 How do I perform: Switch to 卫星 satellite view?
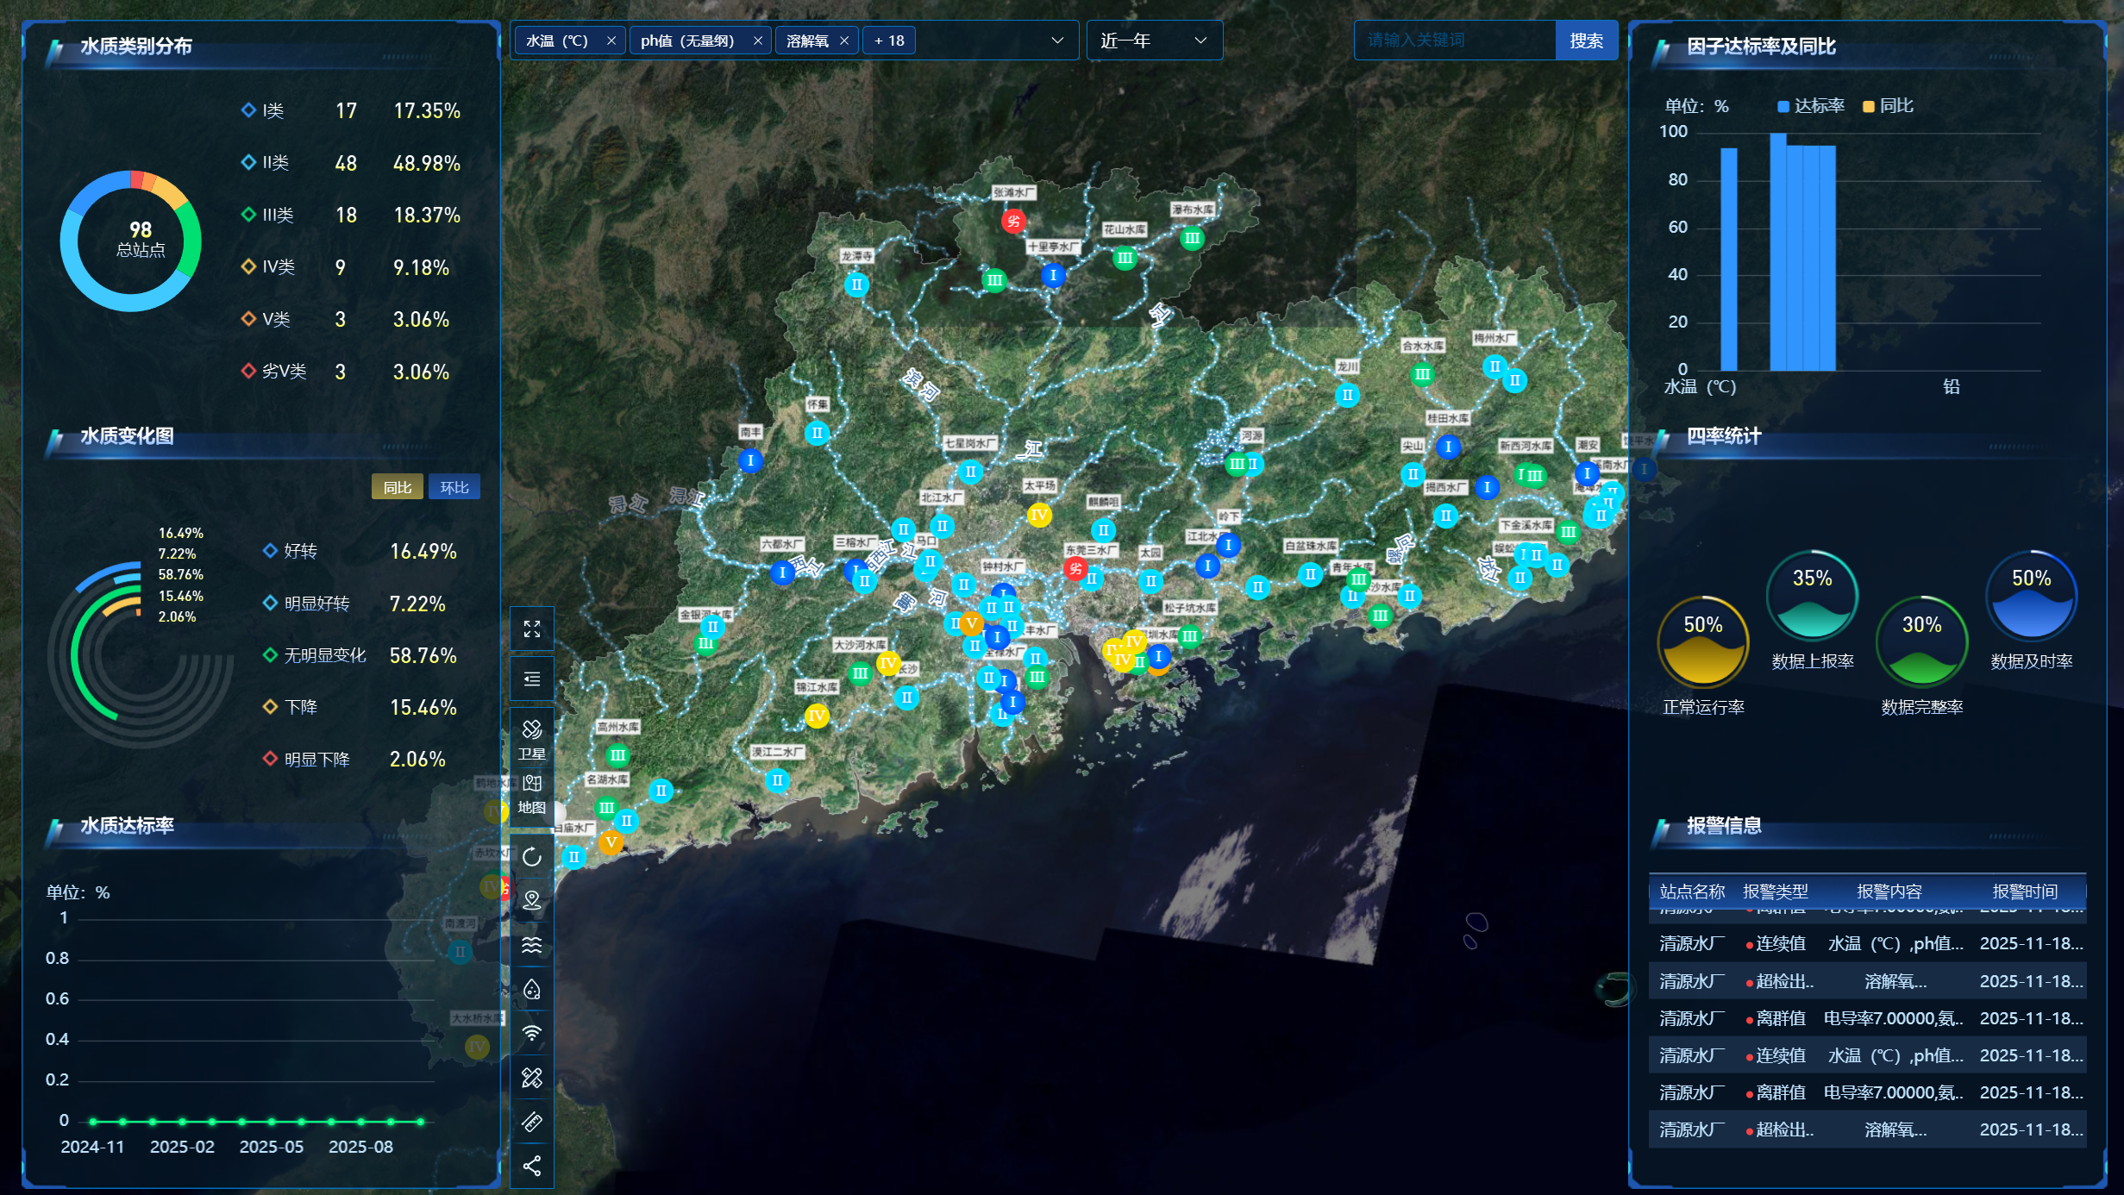532,739
